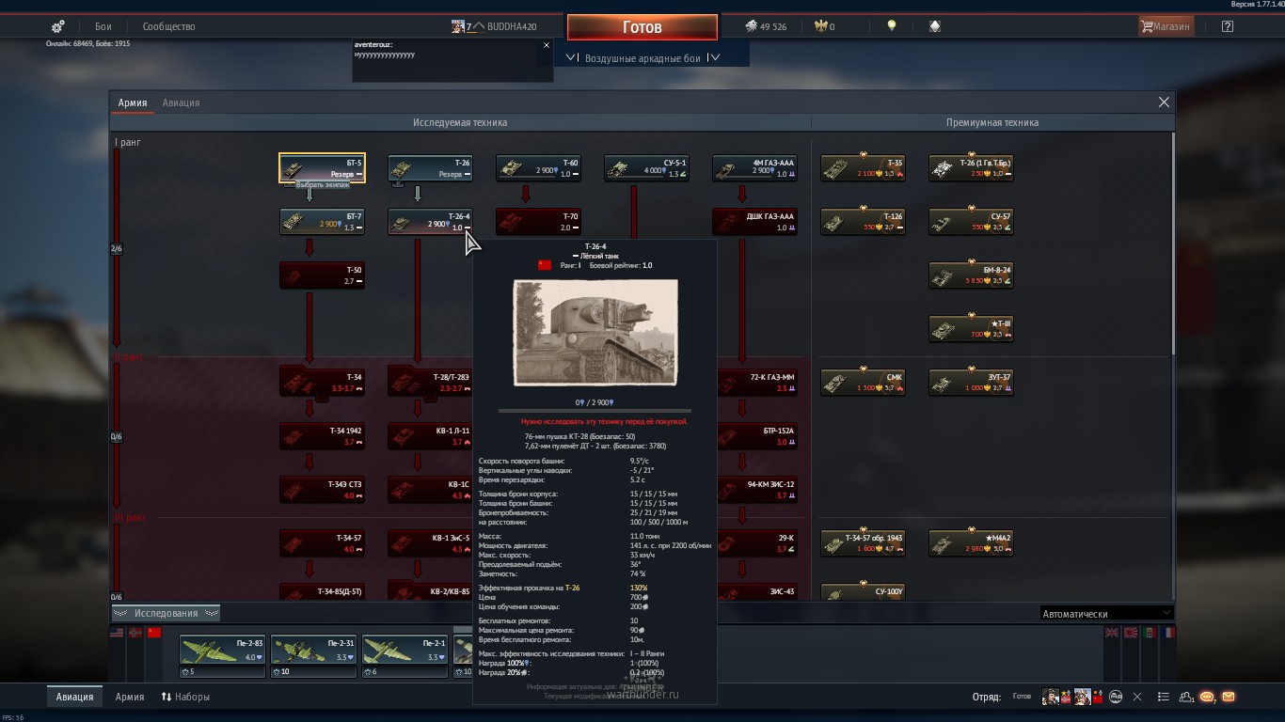Open the Сообщество menu
Viewport: 1285px width, 722px height.
click(169, 26)
